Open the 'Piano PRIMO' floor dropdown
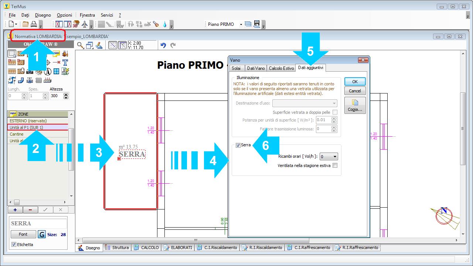Screen dimensions: 473x266 (241, 24)
